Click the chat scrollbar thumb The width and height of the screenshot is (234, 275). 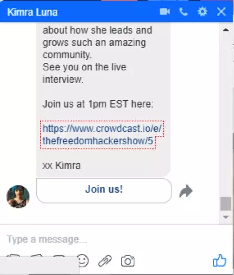click(x=226, y=204)
